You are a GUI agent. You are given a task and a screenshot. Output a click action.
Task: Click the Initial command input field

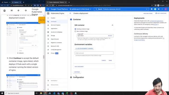click(x=94, y=53)
